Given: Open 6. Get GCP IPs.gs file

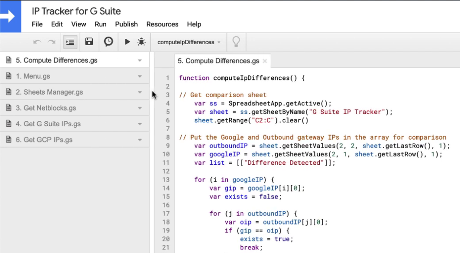Looking at the screenshot, I should [x=75, y=140].
